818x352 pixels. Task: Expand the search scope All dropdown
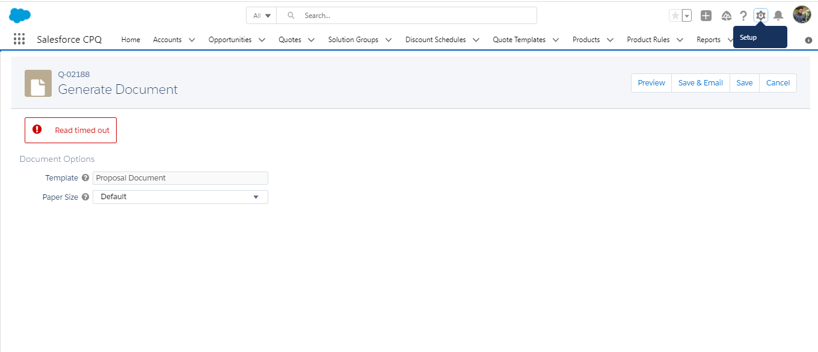(x=262, y=16)
